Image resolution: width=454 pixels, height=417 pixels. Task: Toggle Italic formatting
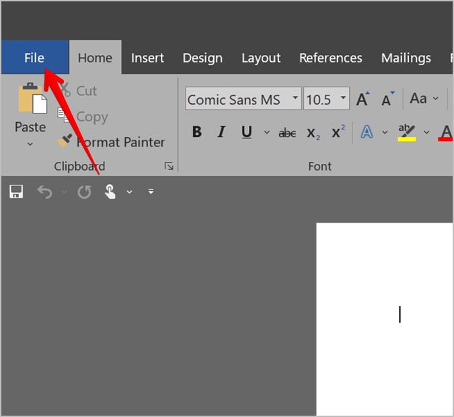(221, 132)
